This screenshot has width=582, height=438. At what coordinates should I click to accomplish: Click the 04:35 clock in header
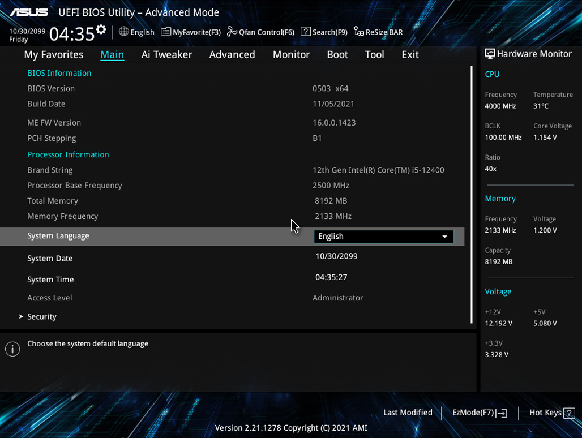click(72, 34)
